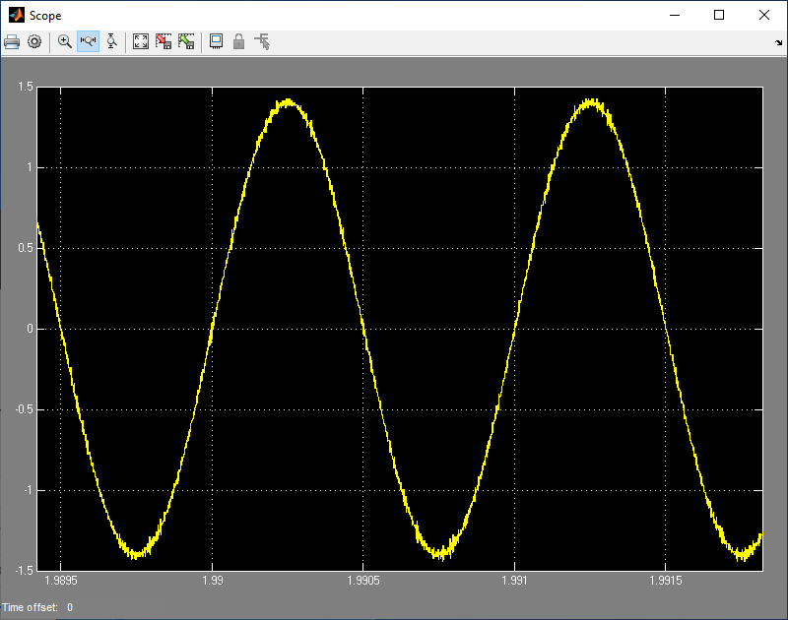Open window menu via MATLAB title icon
This screenshot has height=620, width=788.
(x=16, y=15)
